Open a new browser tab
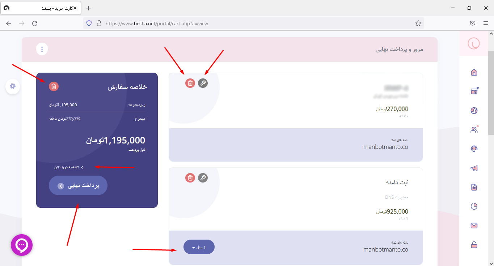The width and height of the screenshot is (494, 266). point(89,8)
